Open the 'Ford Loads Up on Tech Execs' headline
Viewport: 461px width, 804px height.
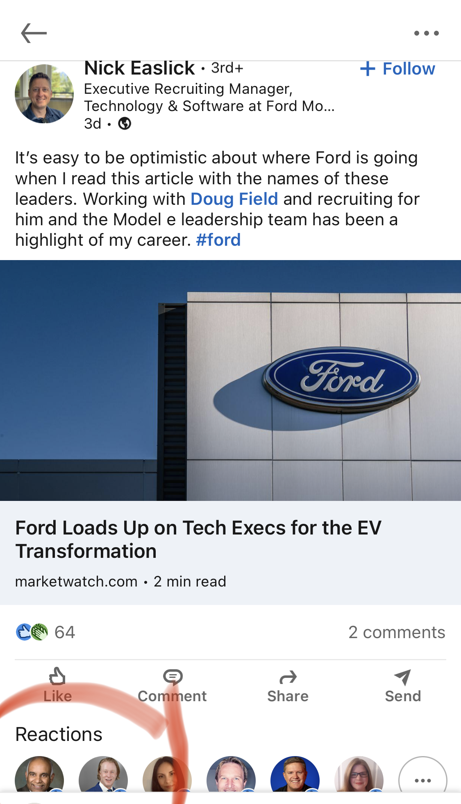coord(198,539)
